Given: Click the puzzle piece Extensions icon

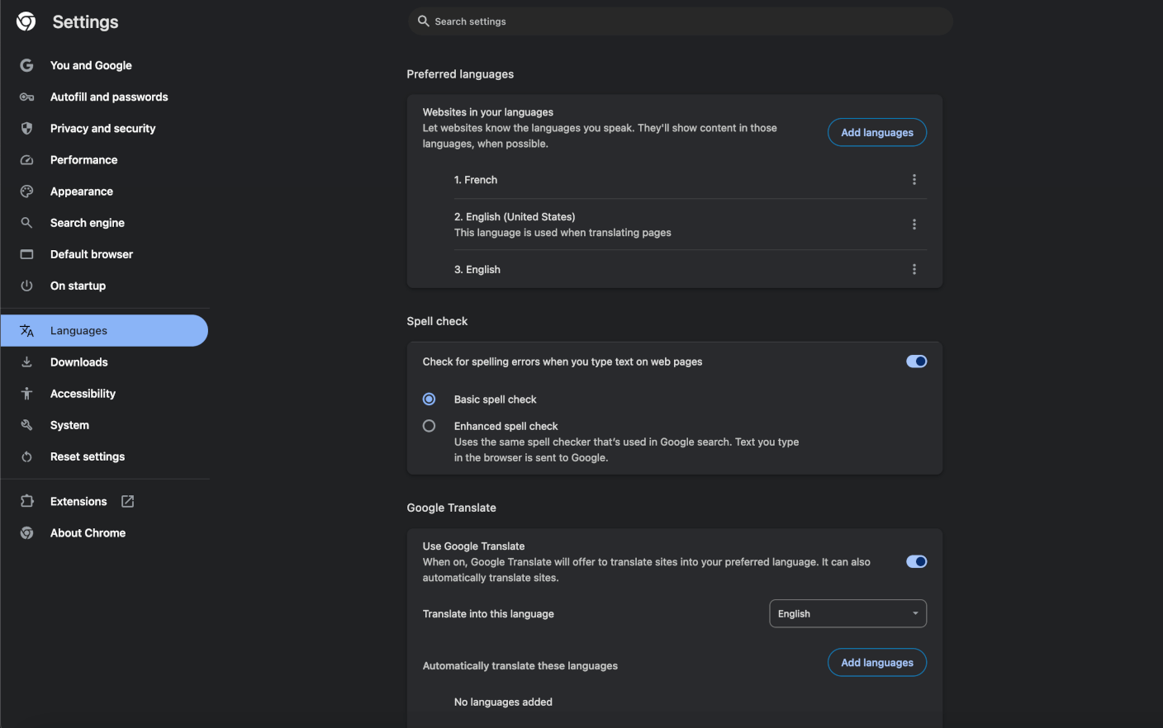Looking at the screenshot, I should (26, 501).
